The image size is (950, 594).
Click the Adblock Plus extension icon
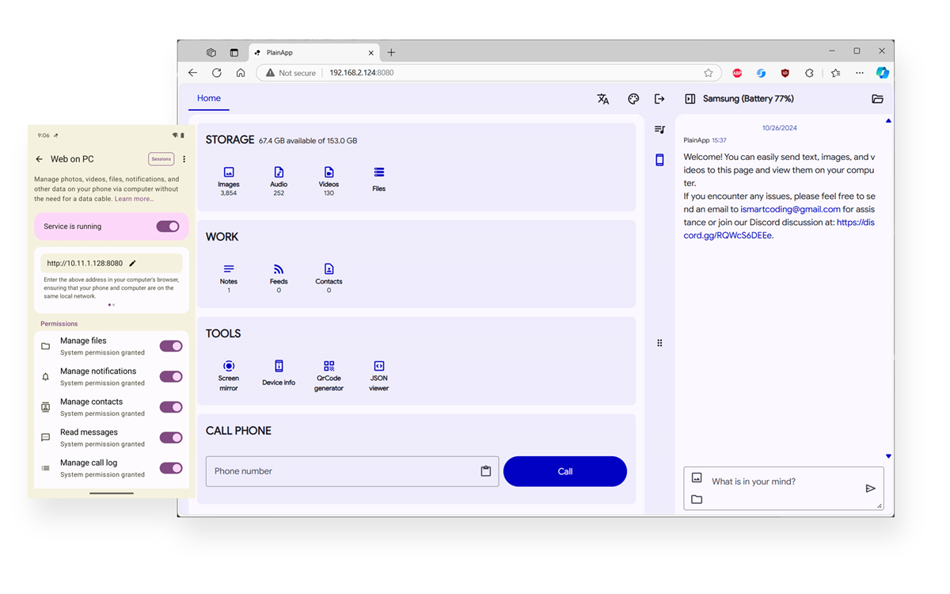[x=737, y=73]
